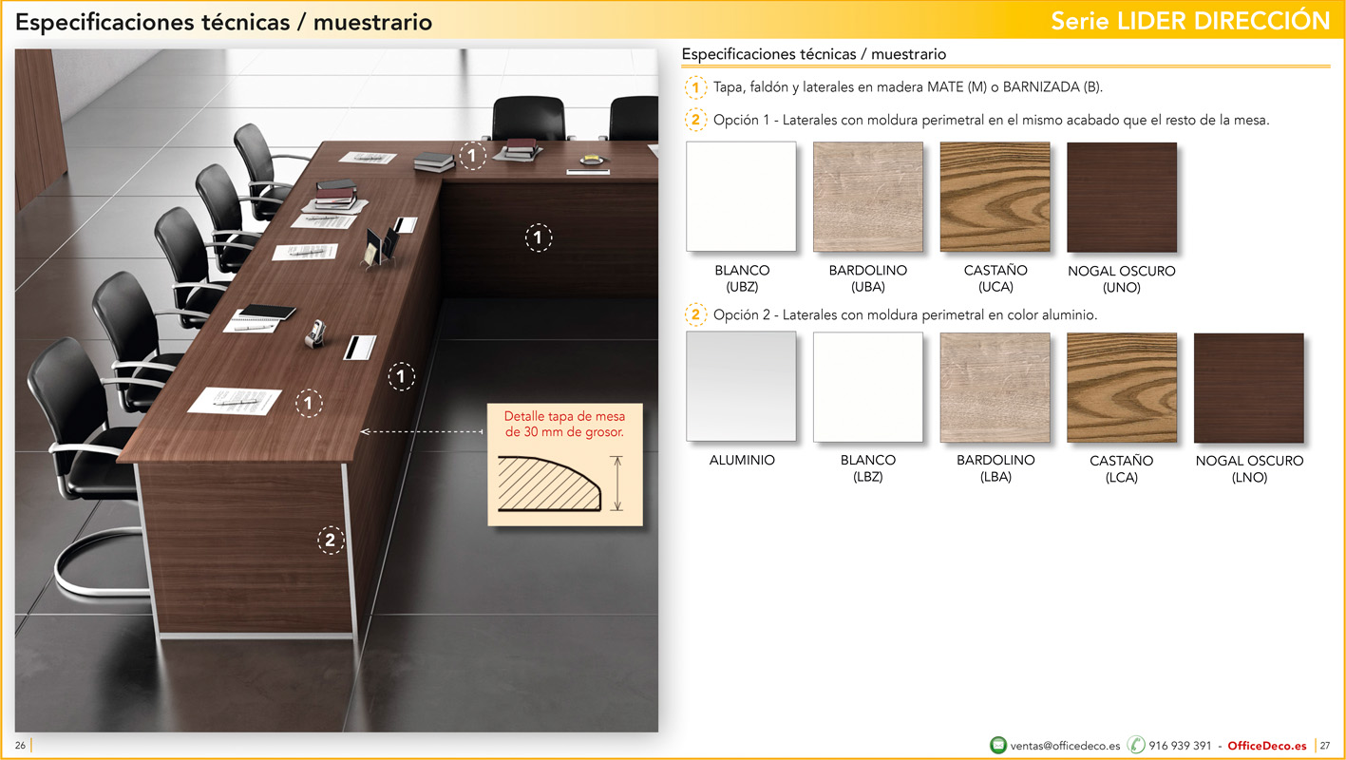This screenshot has width=1346, height=760.
Task: Click the Serie LIDER DIRECCIÓN header
Action: tap(1192, 19)
